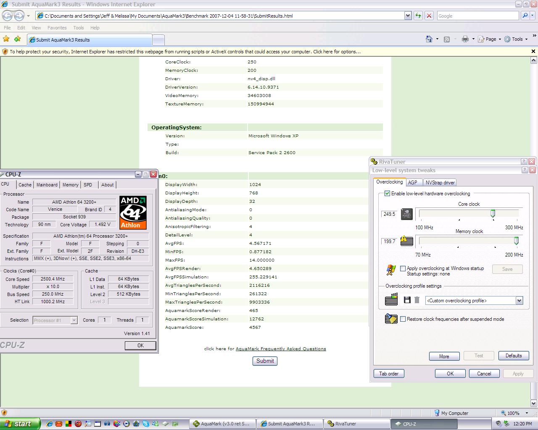538x430 pixels.
Task: Click the security shield icon on information bar
Action: pos(5,52)
